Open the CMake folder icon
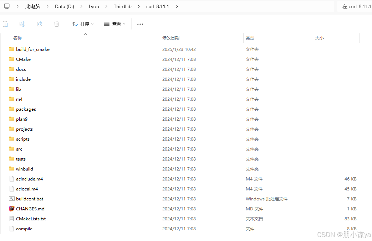Image resolution: width=372 pixels, height=241 pixels. [11, 59]
